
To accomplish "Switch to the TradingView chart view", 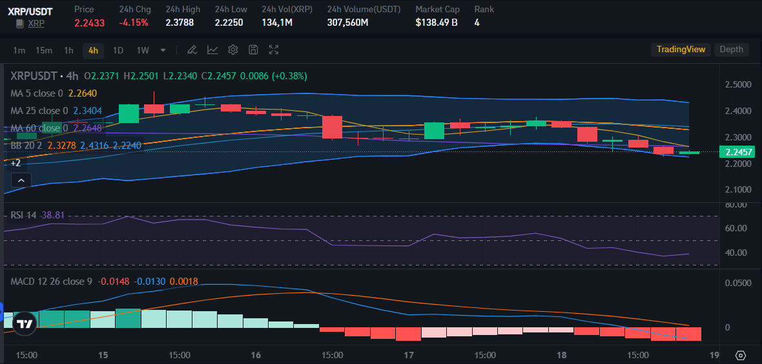I will 681,49.
